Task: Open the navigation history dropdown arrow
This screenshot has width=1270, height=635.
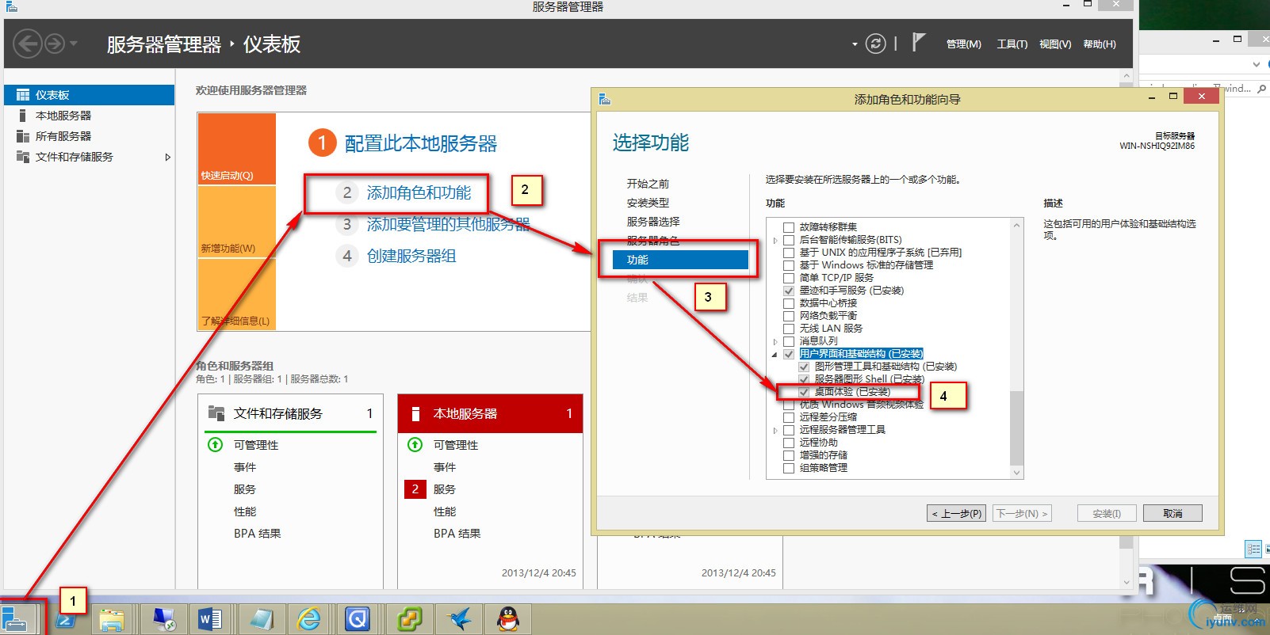Action: point(74,44)
